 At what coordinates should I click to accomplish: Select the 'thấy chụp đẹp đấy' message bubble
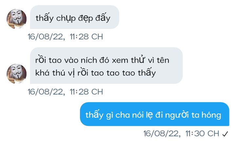[x=75, y=17]
